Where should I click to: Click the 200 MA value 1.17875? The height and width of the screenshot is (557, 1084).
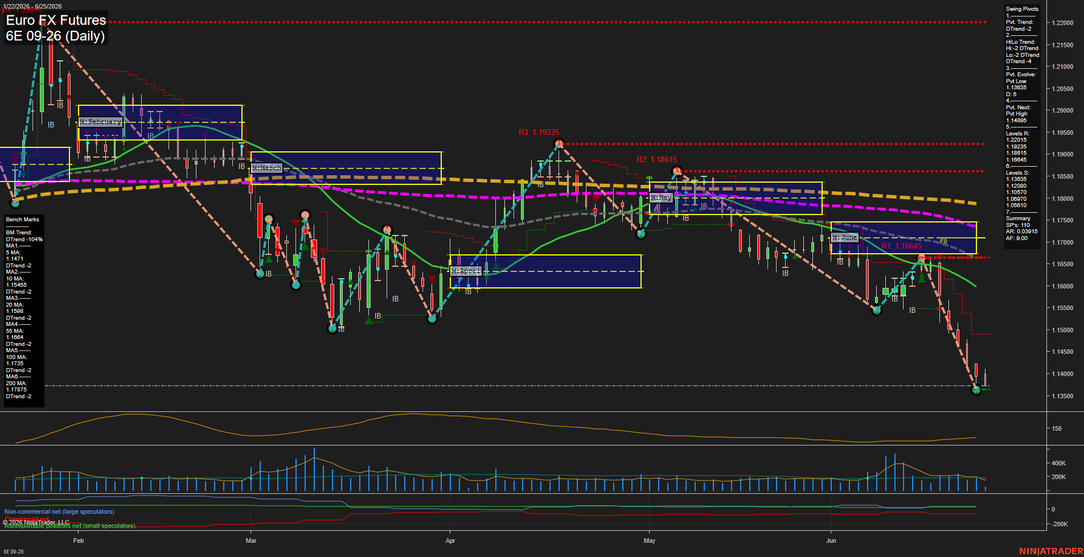point(17,390)
